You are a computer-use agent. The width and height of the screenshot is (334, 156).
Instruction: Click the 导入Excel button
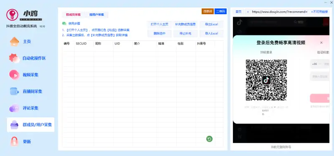click(x=211, y=34)
